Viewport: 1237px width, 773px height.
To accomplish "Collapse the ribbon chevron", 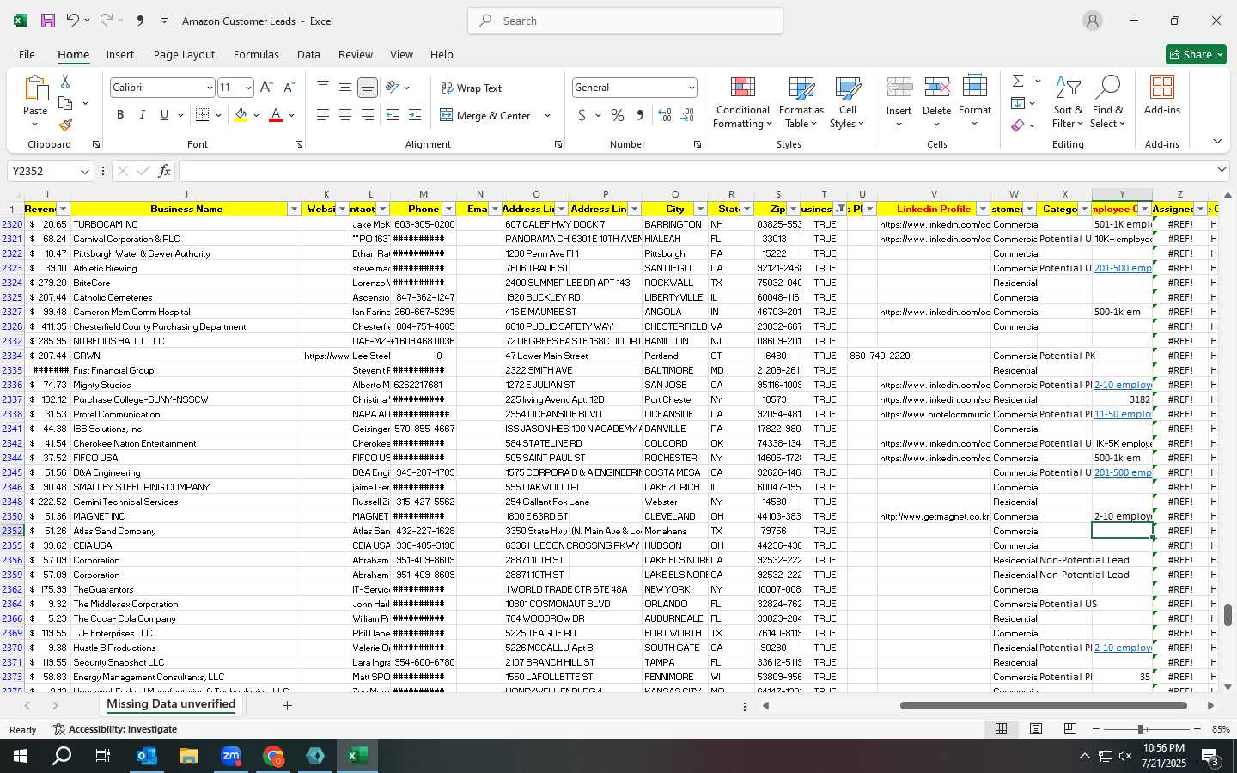I will [x=1217, y=142].
